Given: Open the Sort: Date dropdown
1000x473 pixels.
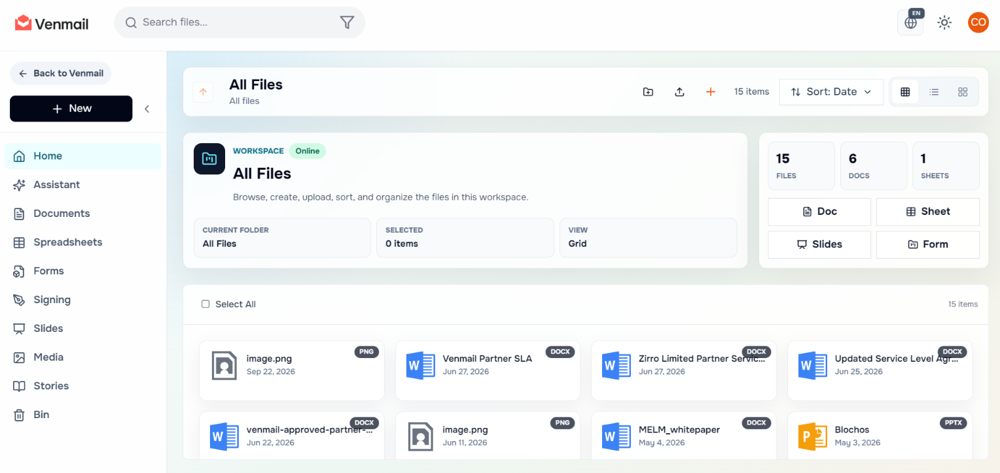Looking at the screenshot, I should 831,92.
